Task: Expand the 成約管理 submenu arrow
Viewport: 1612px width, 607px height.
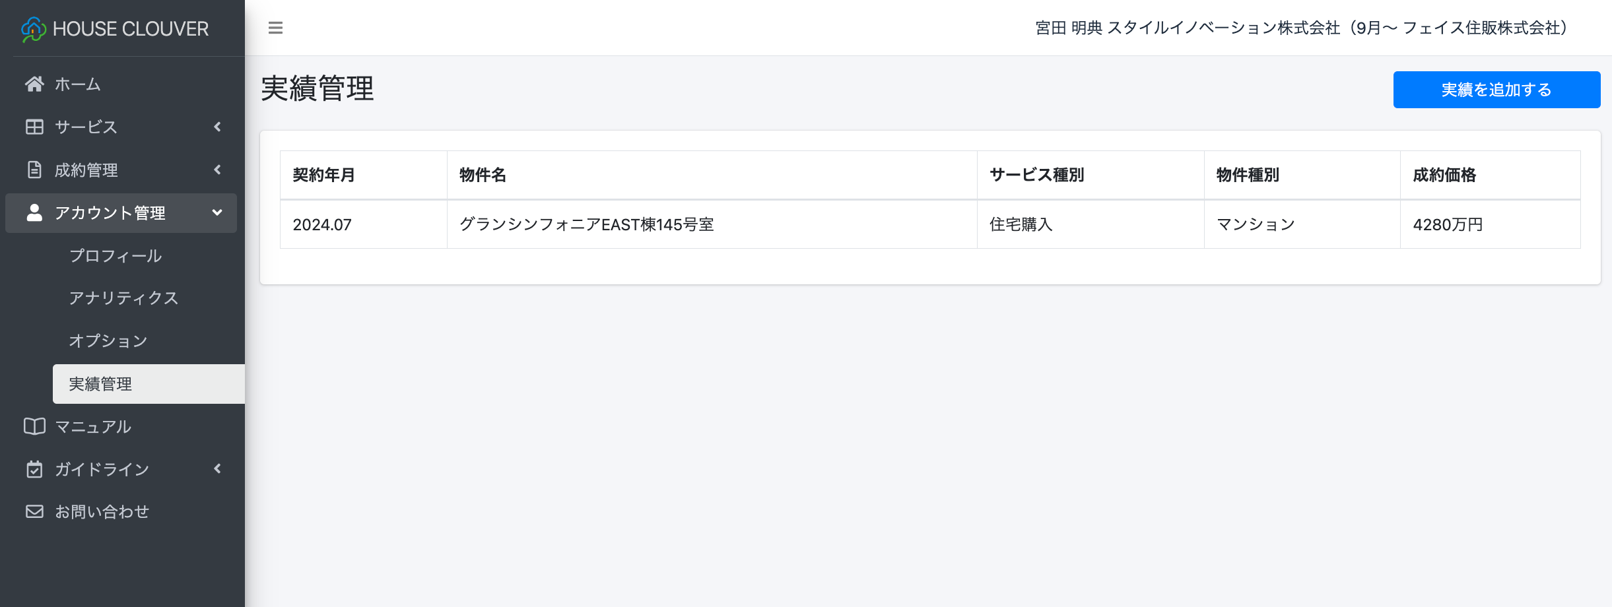Action: 217,170
